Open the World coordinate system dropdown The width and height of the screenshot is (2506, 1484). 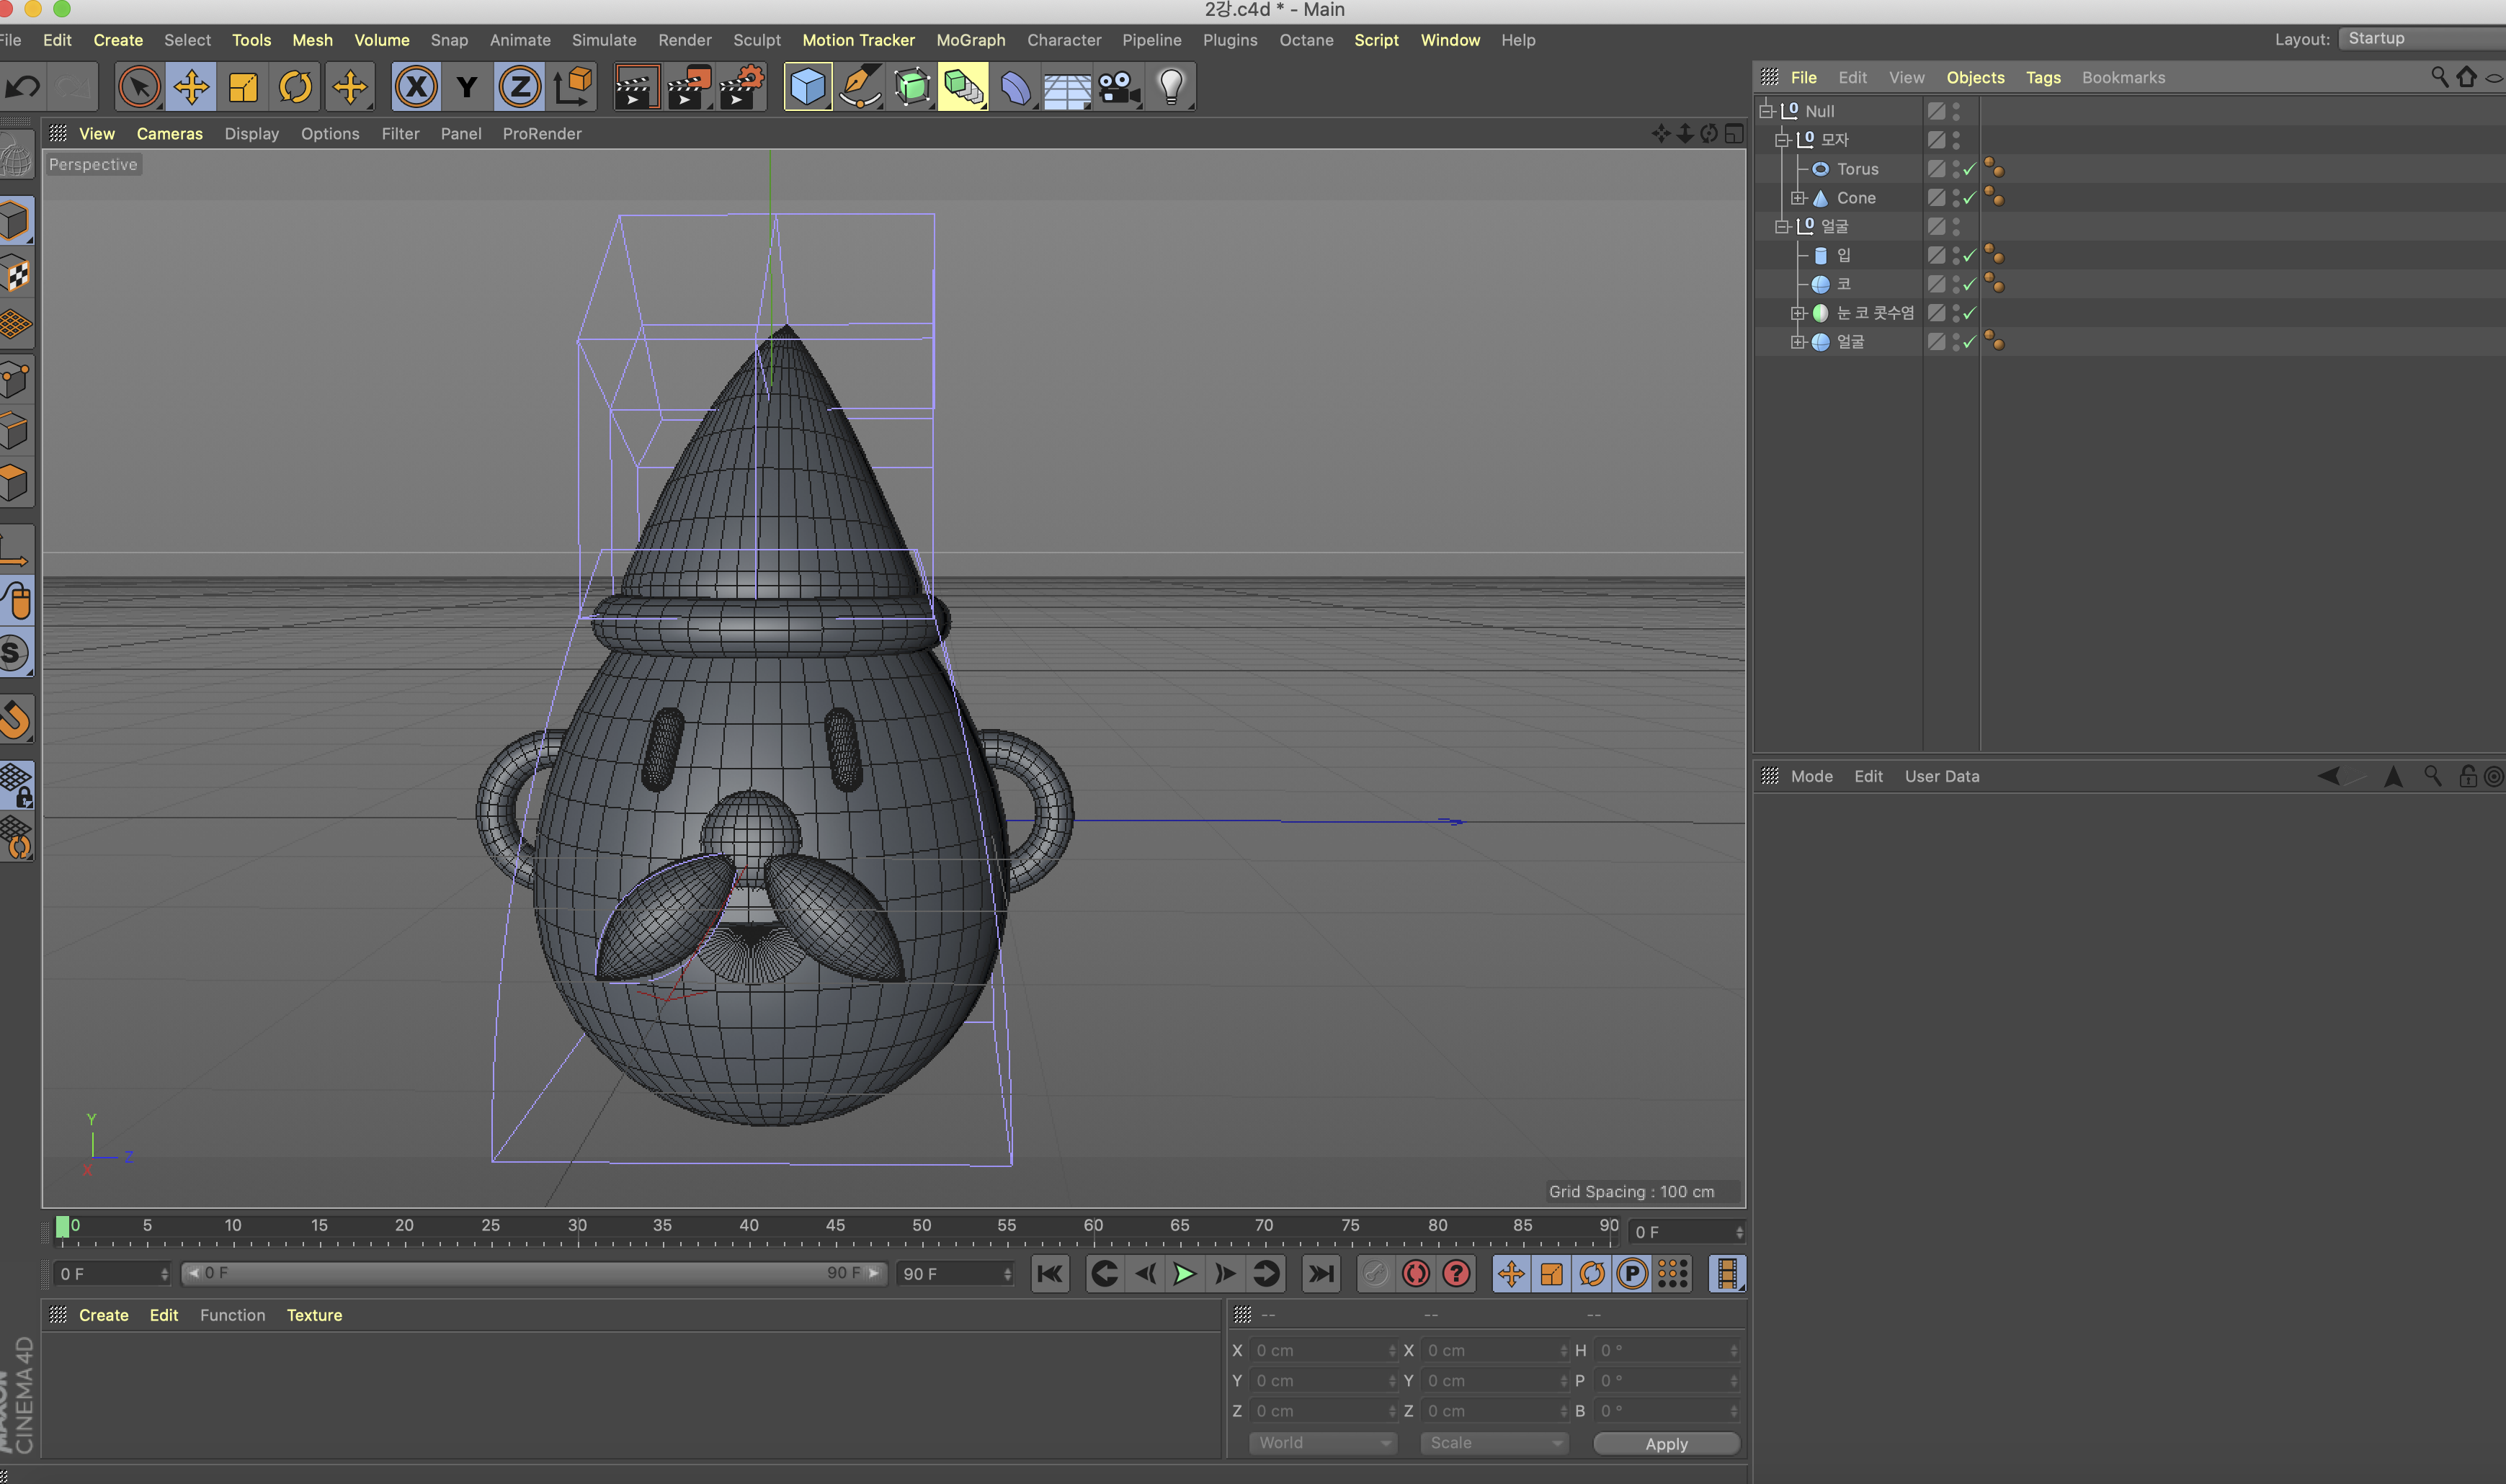[1321, 1443]
